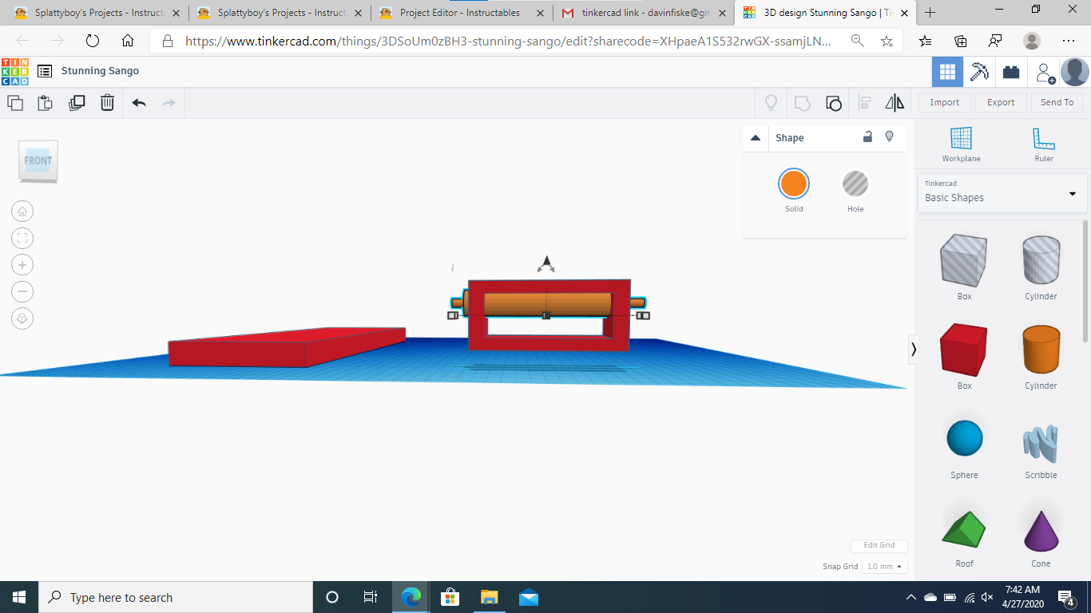Open File Explorer from the taskbar
This screenshot has width=1091, height=613.
pyautogui.click(x=489, y=597)
